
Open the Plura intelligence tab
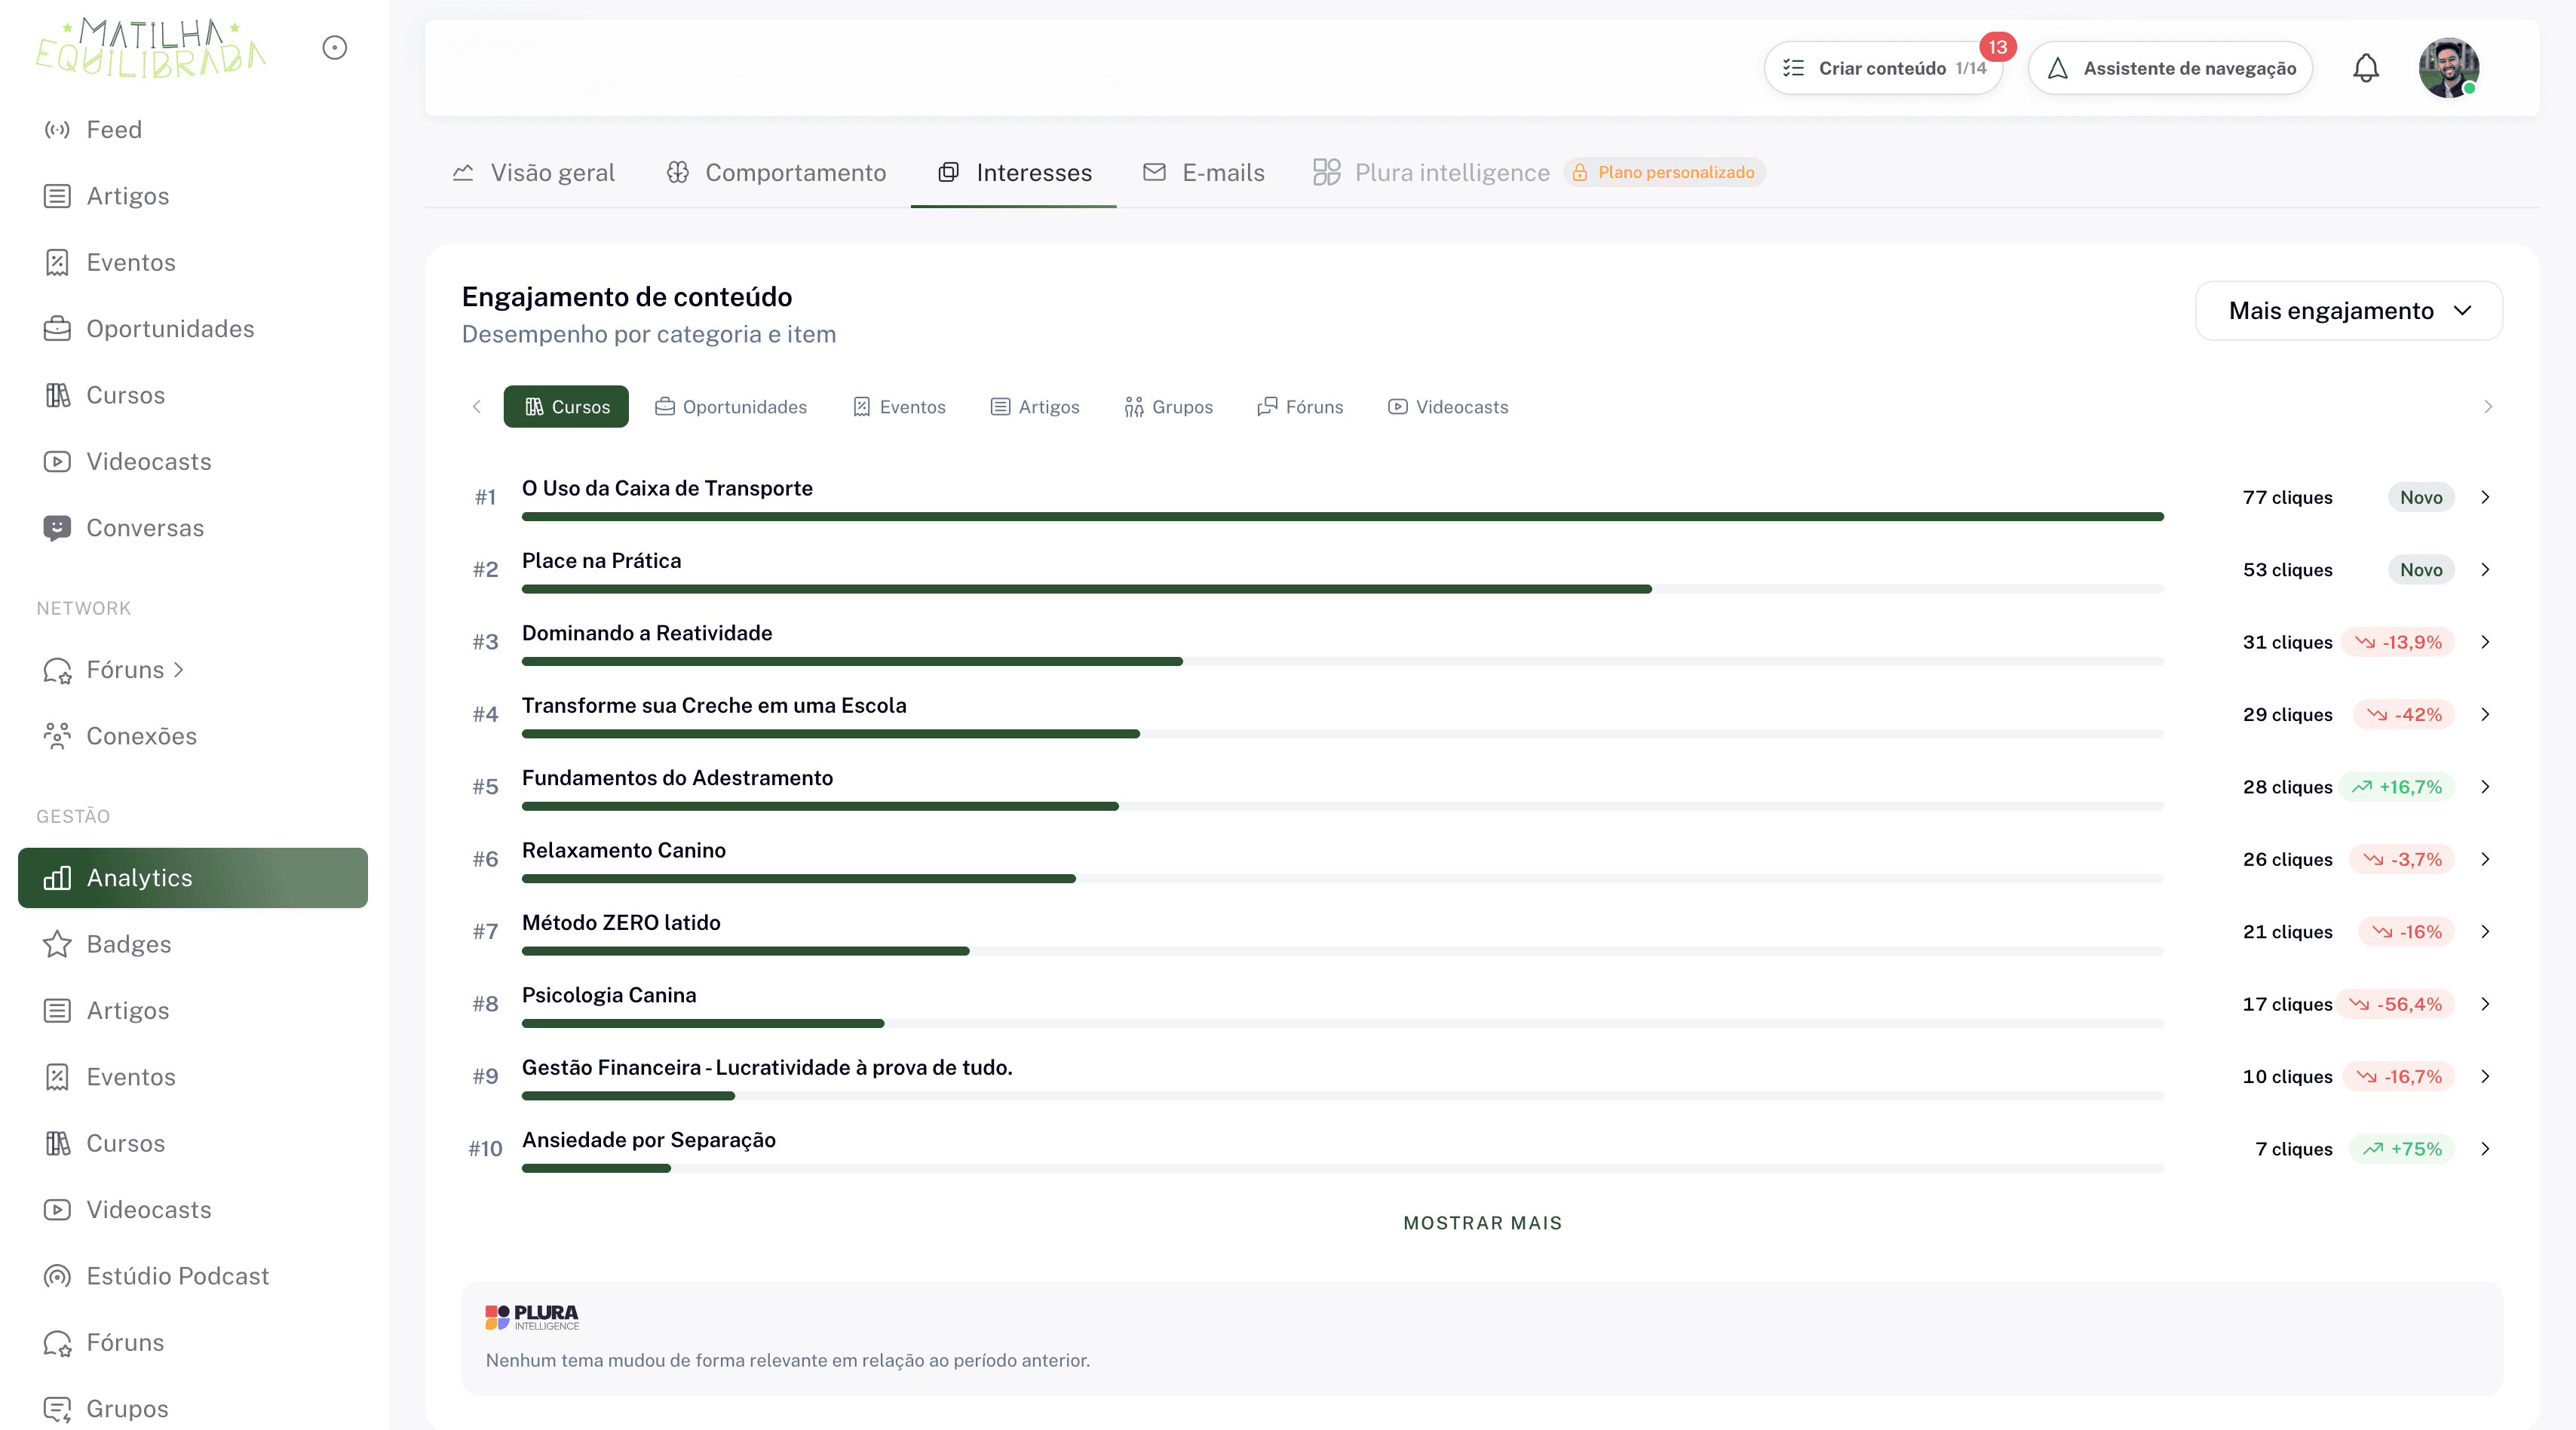[x=1431, y=173]
